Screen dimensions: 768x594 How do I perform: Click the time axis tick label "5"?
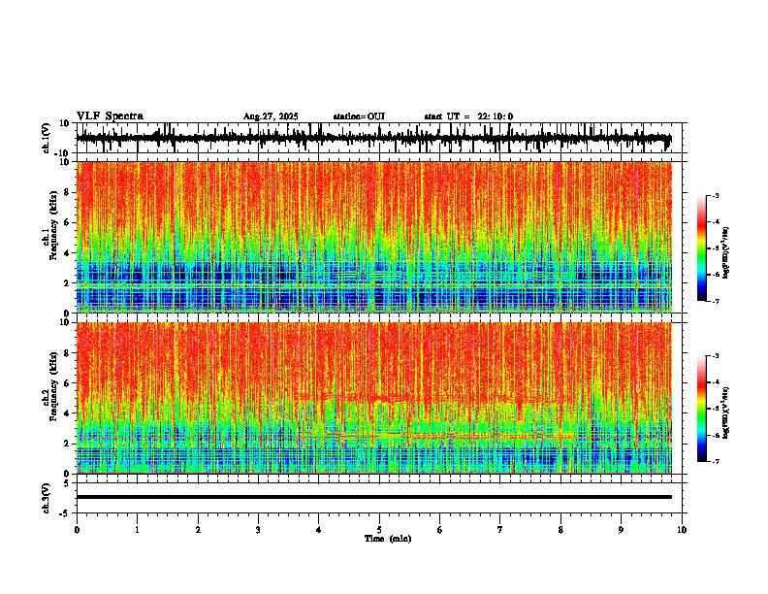379,530
